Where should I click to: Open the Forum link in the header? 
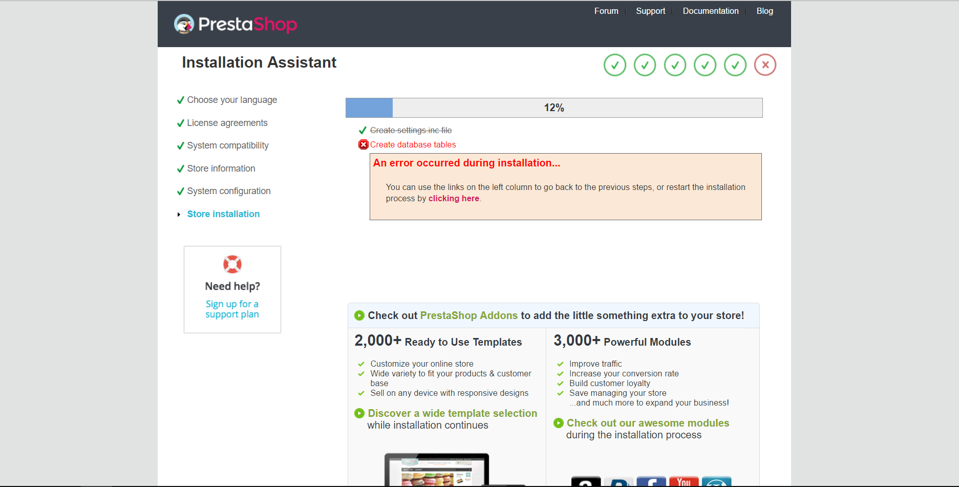click(606, 11)
